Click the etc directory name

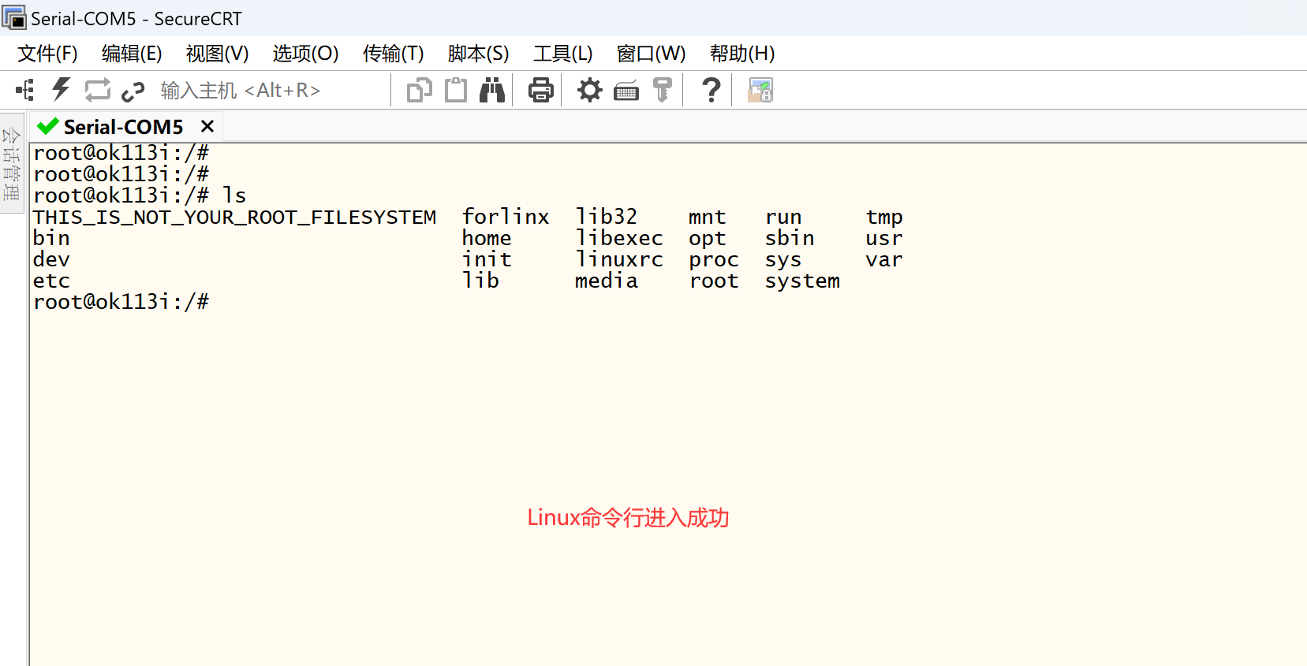pos(51,281)
